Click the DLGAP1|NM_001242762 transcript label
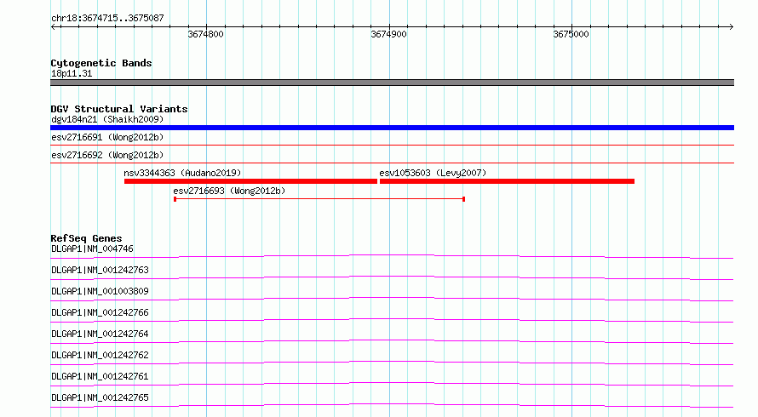Screen dimensions: 758x417 pos(100,355)
